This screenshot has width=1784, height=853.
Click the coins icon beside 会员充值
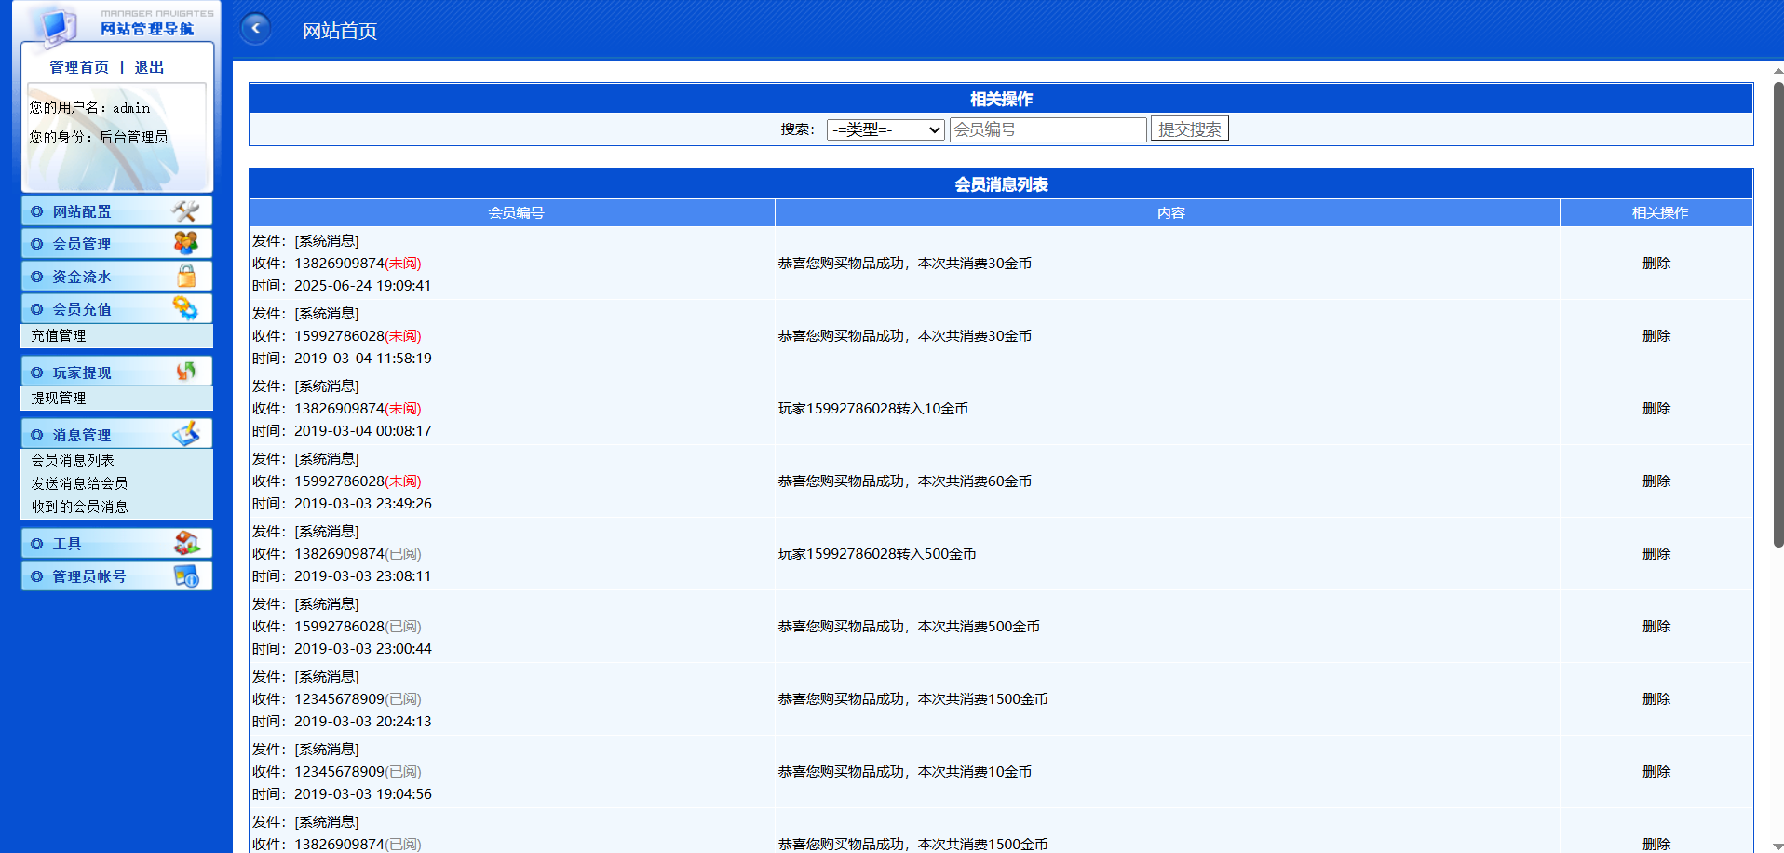coord(185,308)
